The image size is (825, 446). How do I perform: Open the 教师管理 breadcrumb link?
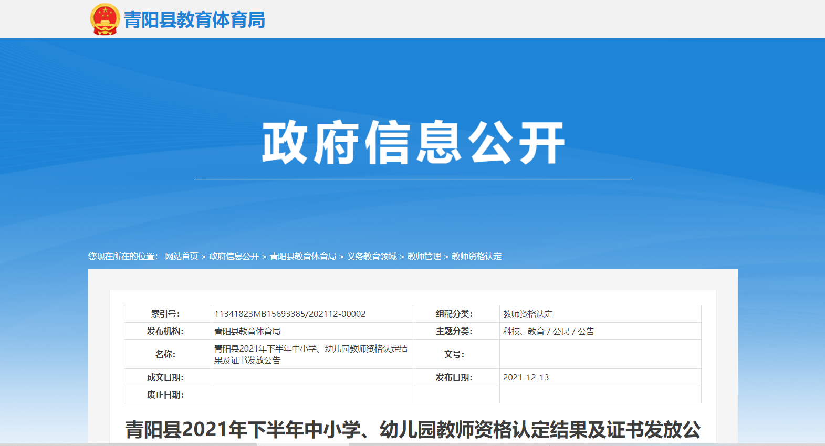click(x=424, y=256)
